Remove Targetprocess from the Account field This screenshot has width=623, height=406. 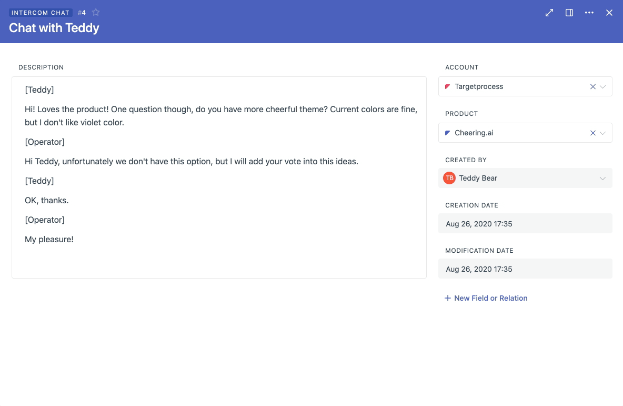pyautogui.click(x=592, y=86)
